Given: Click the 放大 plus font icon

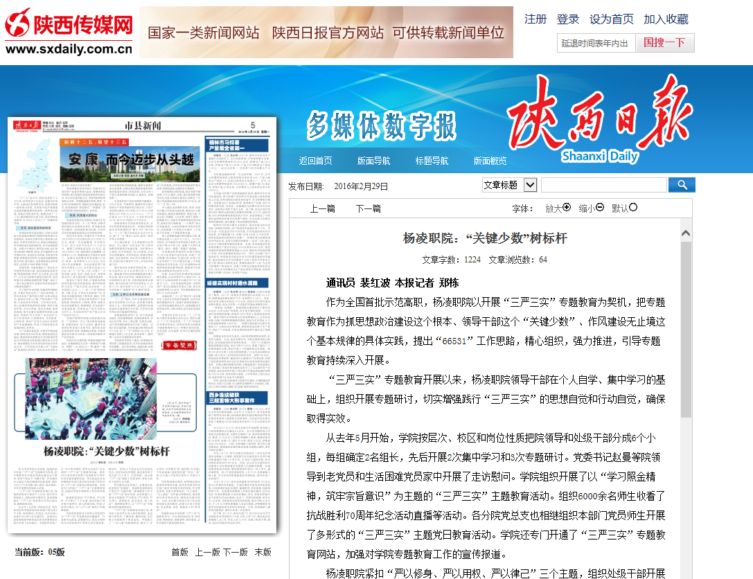Looking at the screenshot, I should pyautogui.click(x=567, y=207).
